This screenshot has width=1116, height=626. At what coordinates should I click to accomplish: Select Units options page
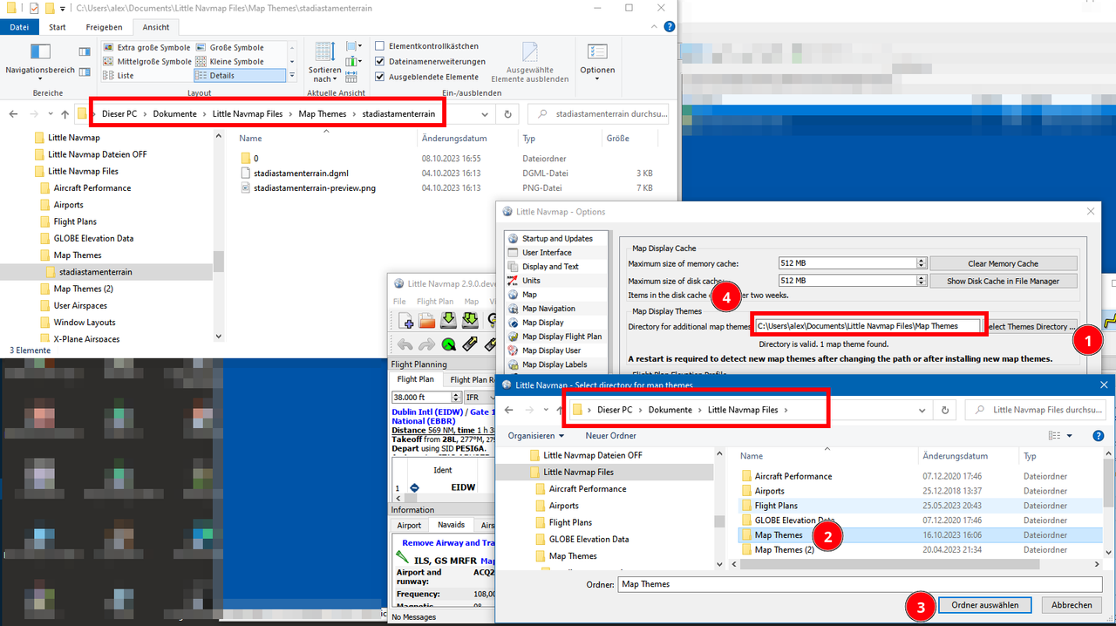click(531, 281)
